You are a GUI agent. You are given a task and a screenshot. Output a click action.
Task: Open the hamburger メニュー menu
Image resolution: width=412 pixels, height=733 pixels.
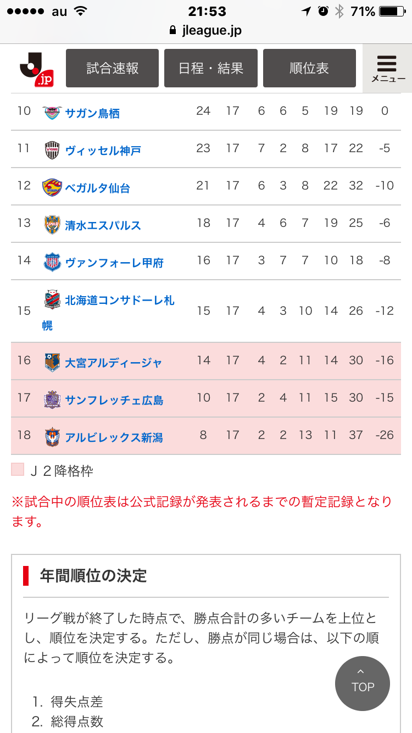[x=388, y=69]
